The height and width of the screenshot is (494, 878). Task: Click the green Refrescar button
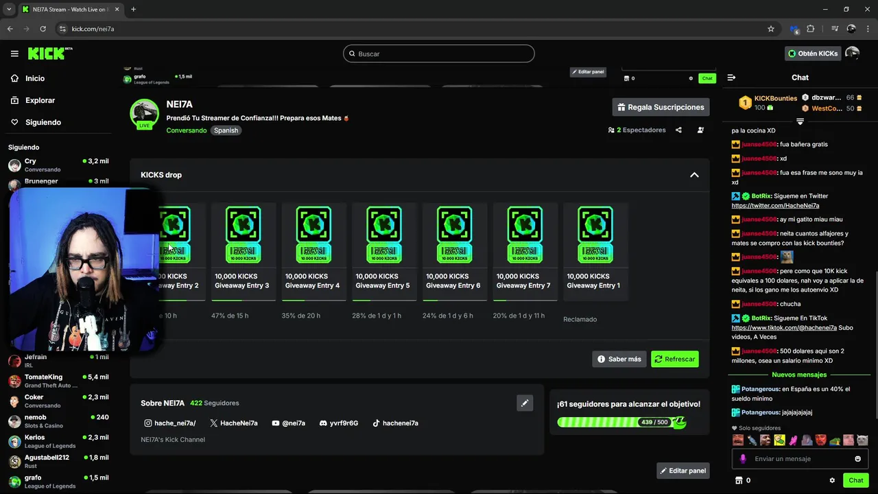click(x=675, y=359)
